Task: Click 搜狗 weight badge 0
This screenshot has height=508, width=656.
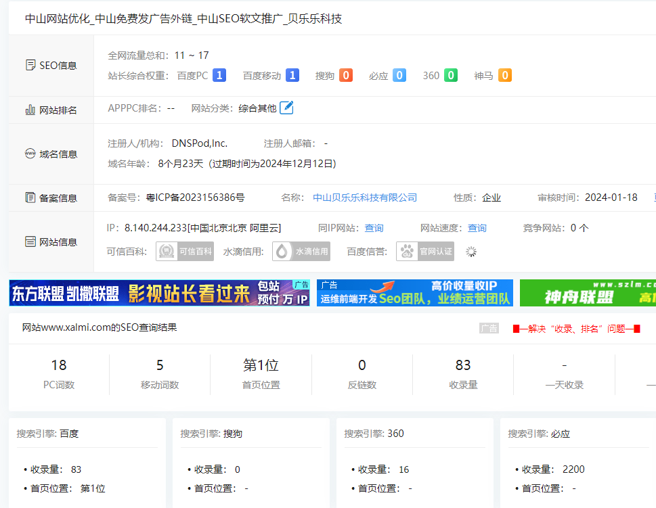Action: coord(345,75)
